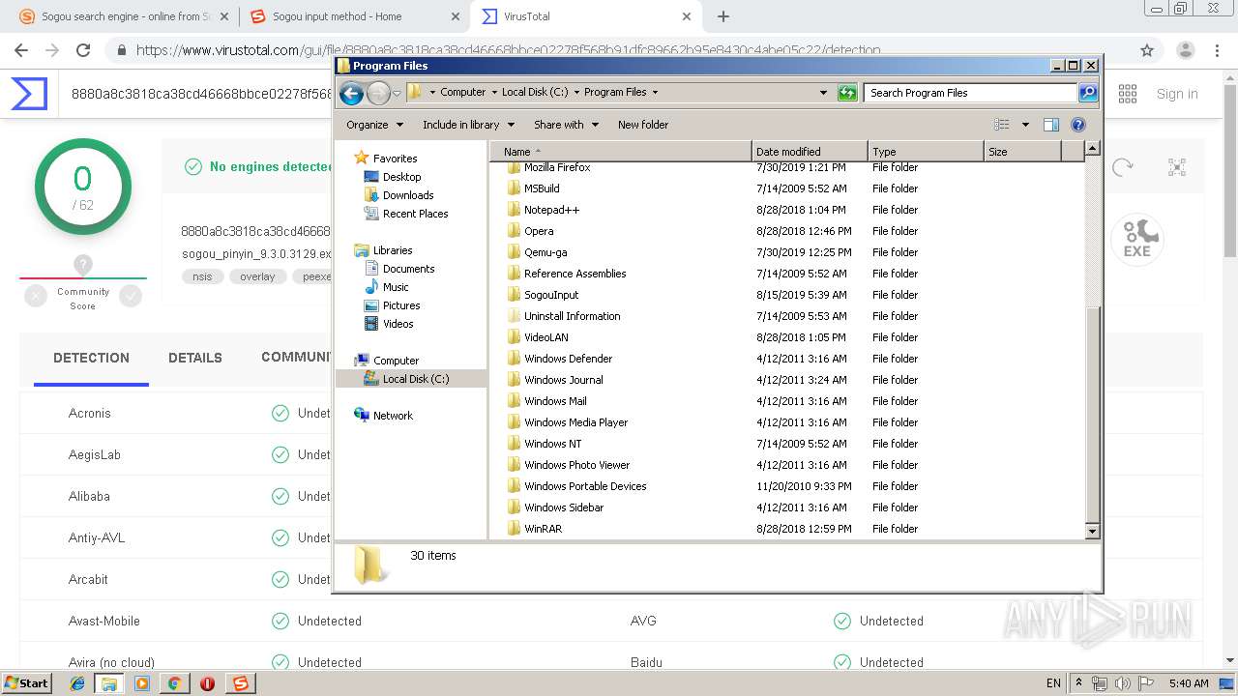Viewport: 1238px width, 696px height.
Task: Click the Start button
Action: coord(26,683)
